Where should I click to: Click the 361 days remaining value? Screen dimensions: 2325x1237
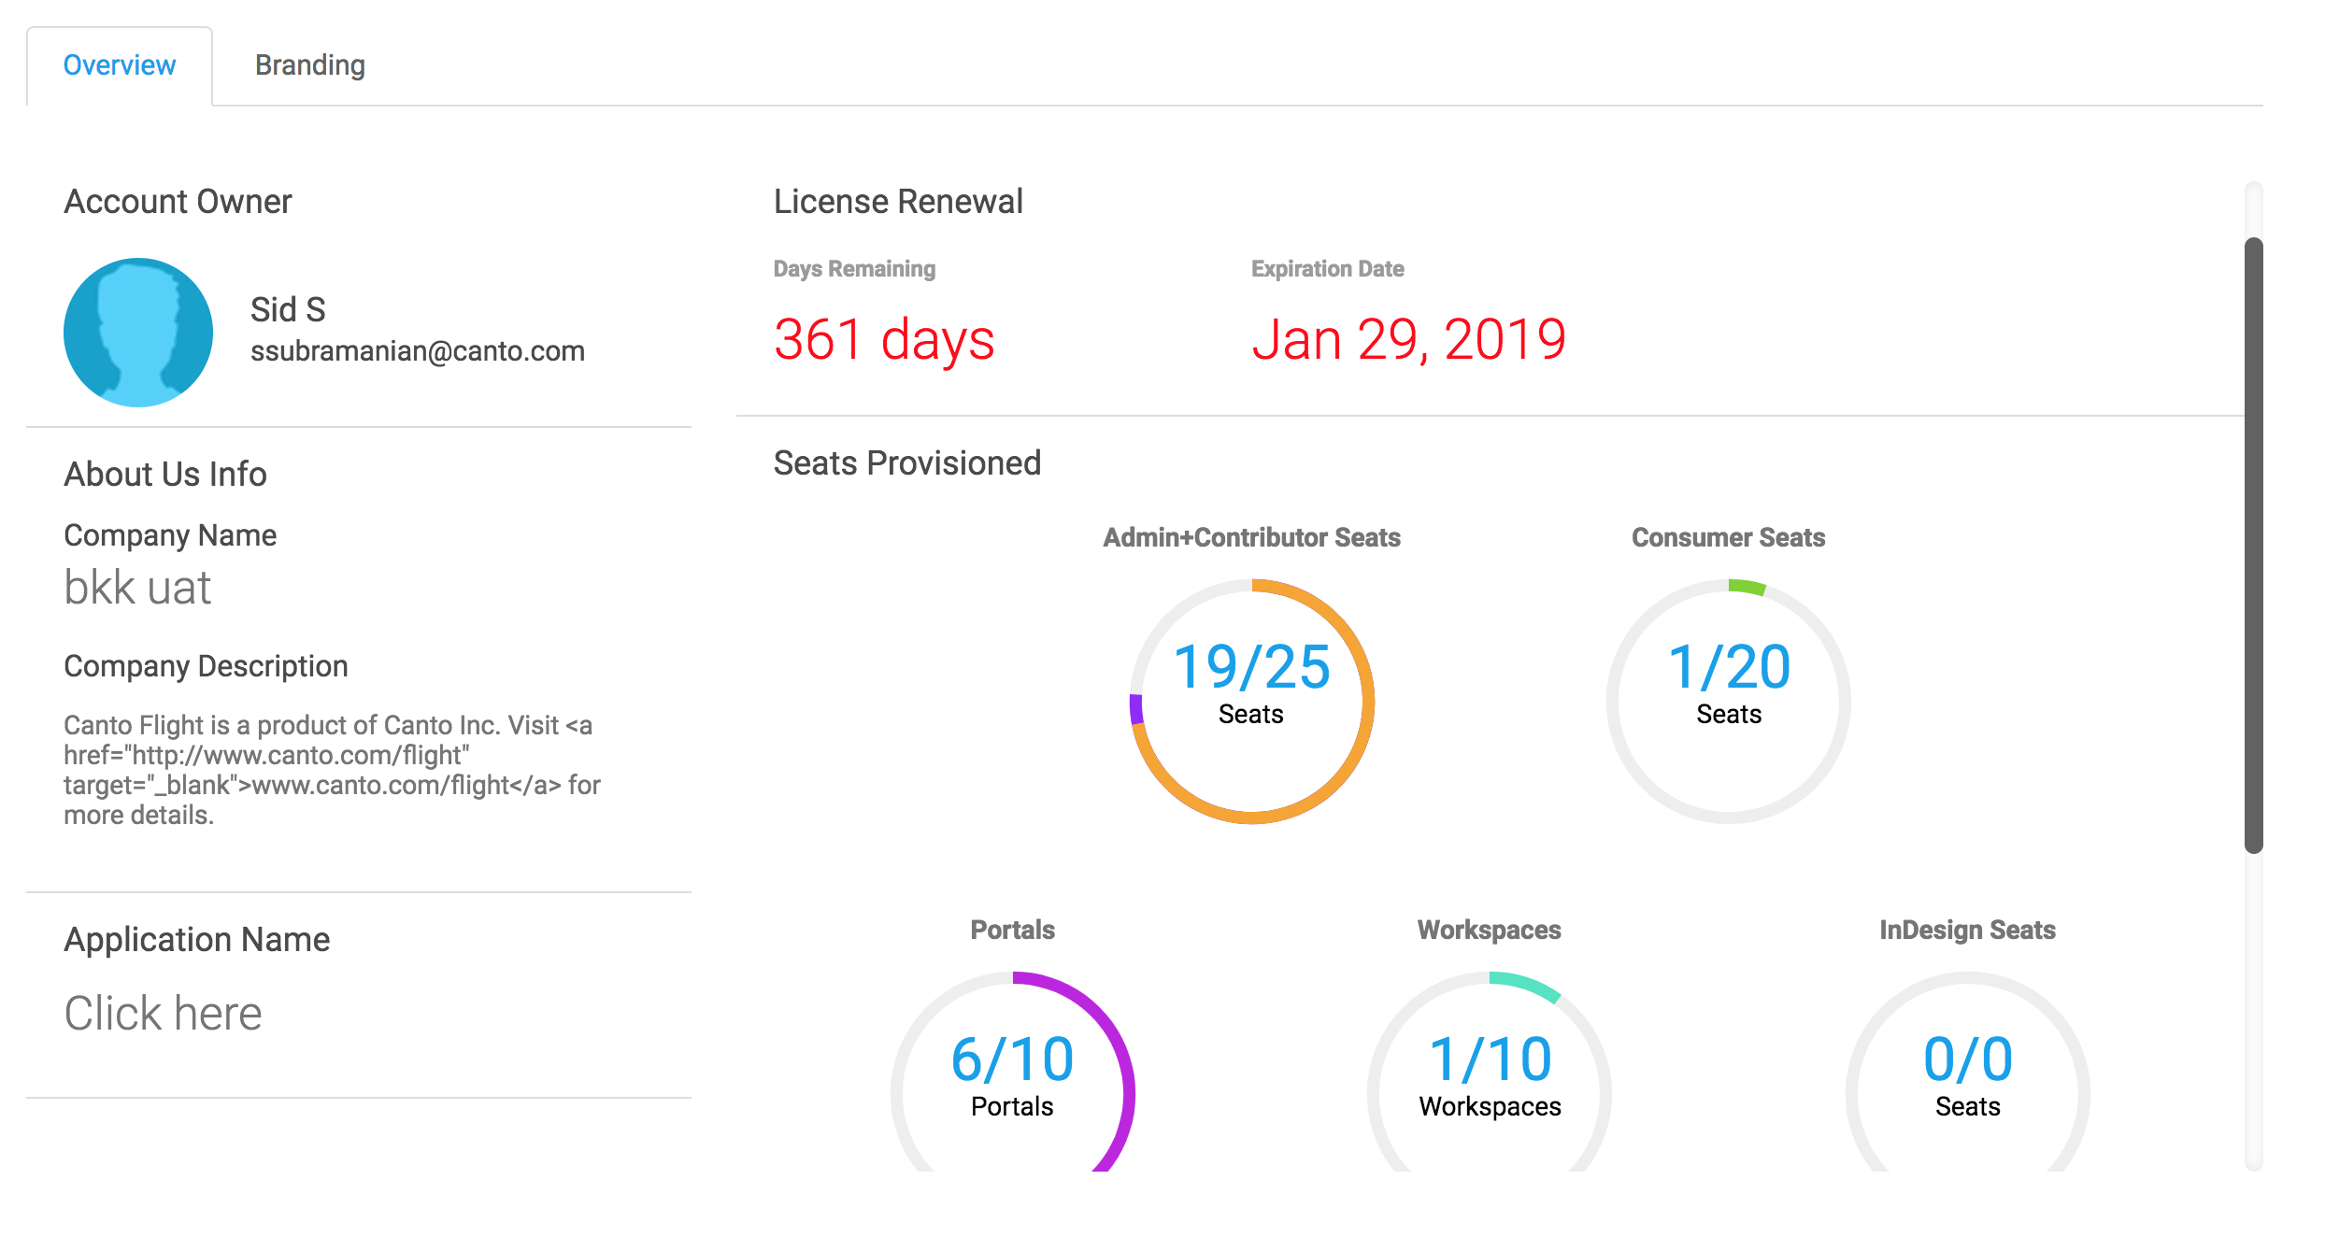(884, 339)
